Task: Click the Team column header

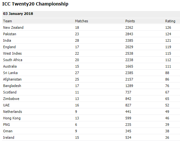Action: pyautogui.click(x=7, y=21)
